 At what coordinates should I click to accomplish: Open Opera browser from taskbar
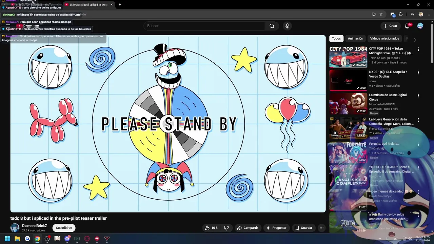pos(87,239)
